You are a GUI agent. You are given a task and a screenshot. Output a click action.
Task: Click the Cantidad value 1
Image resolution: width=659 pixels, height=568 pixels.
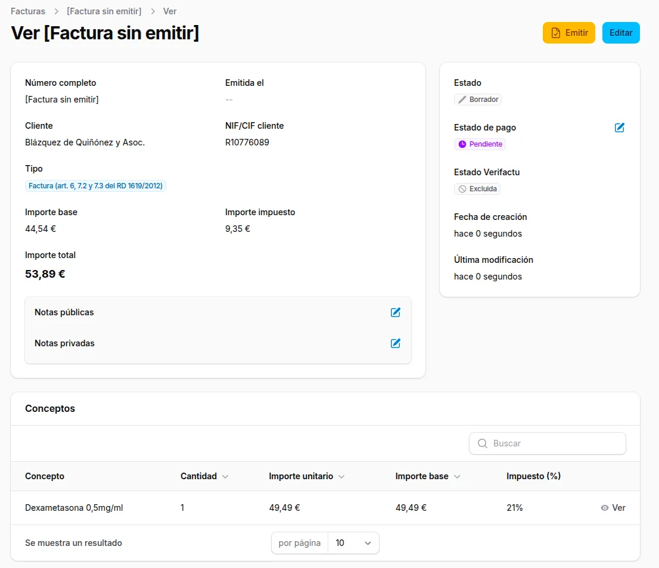[x=182, y=508]
